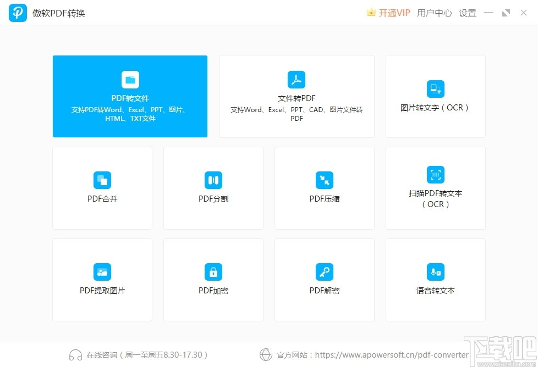The height and width of the screenshot is (367, 538).
Task: Launch the 语音转文本 microphone tool
Action: click(x=435, y=280)
